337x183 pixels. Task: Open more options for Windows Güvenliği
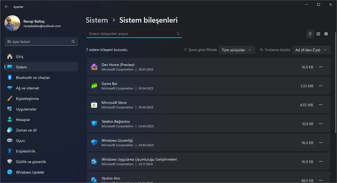(321, 143)
